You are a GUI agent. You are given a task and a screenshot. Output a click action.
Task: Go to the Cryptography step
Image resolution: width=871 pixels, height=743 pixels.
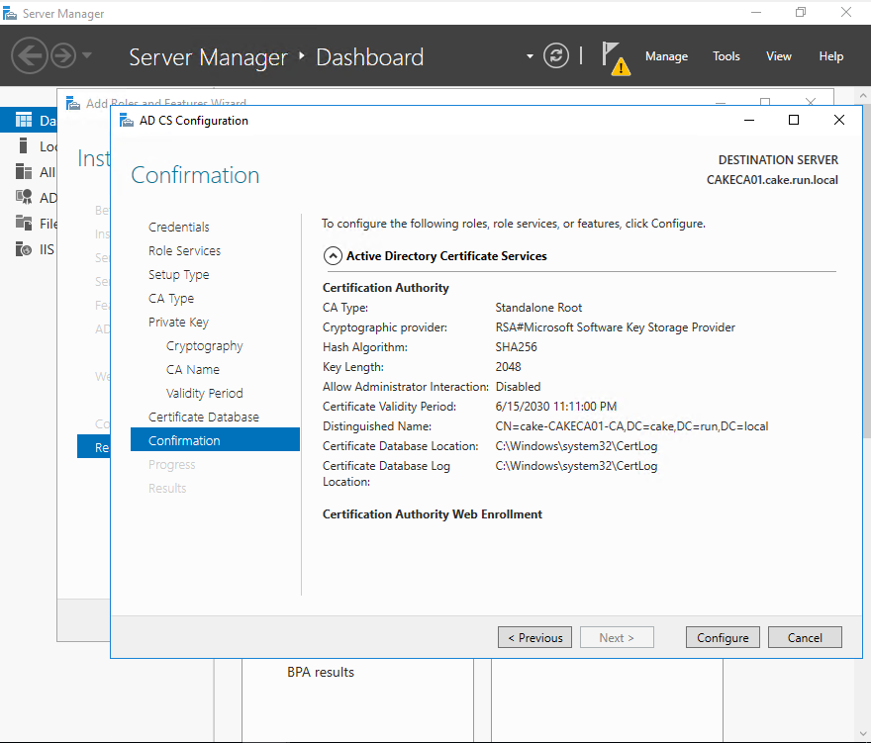pos(205,346)
